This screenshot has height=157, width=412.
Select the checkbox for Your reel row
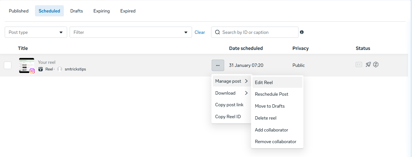point(8,65)
